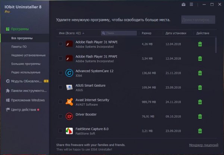Select the Avast Internet Security name text

tap(92, 100)
